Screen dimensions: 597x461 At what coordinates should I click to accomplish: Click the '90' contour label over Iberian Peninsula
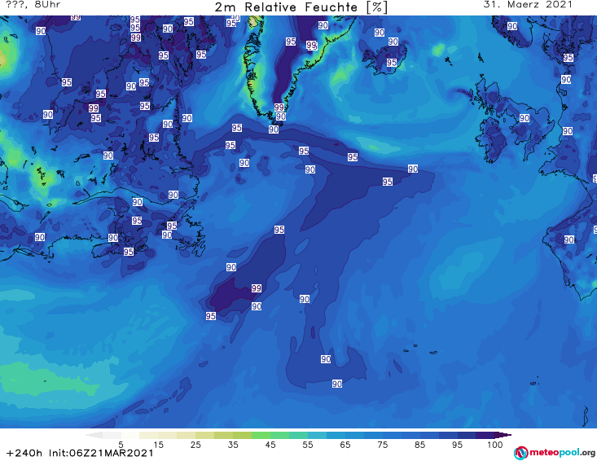pyautogui.click(x=568, y=239)
